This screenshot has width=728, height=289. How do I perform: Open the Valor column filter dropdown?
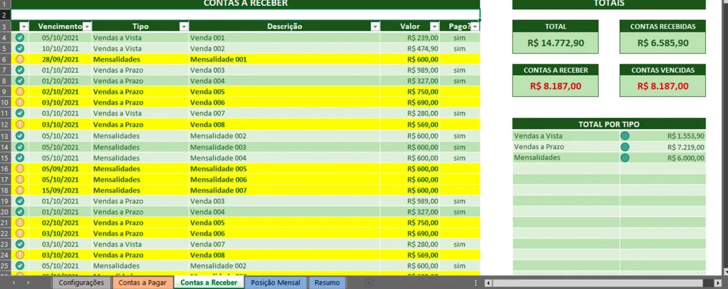pyautogui.click(x=435, y=27)
